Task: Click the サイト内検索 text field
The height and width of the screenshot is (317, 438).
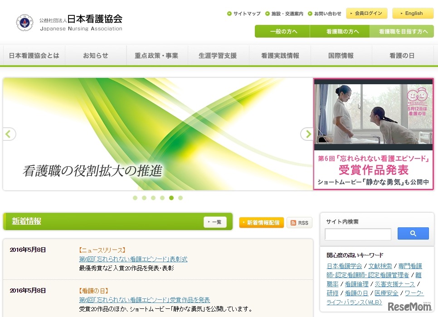Action: [358, 234]
